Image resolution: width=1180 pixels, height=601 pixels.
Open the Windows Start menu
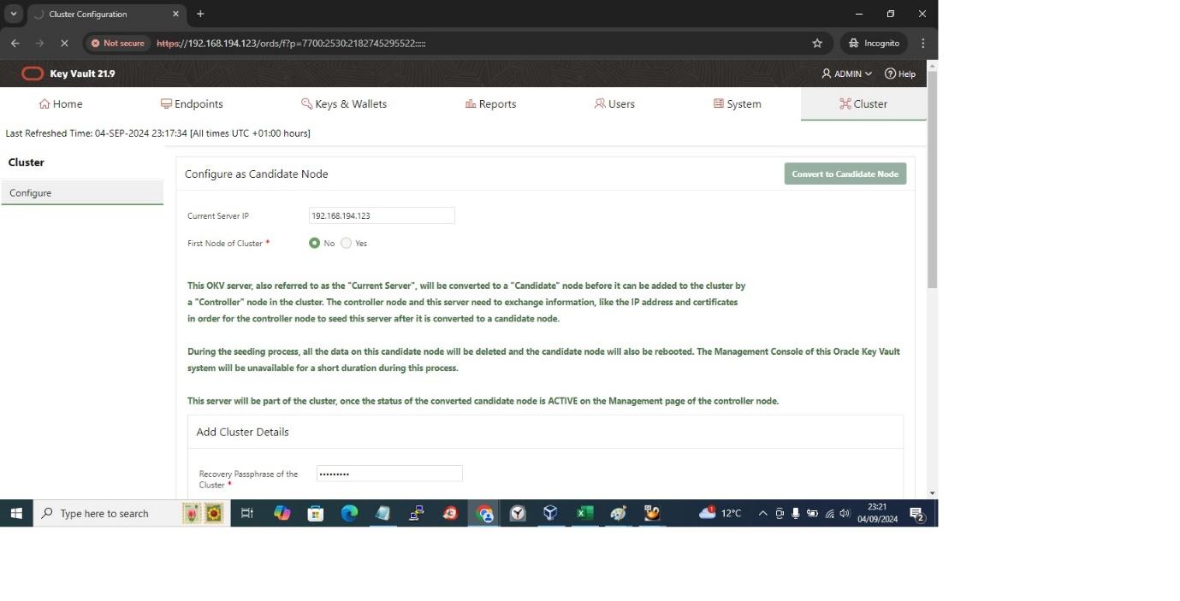tap(16, 513)
